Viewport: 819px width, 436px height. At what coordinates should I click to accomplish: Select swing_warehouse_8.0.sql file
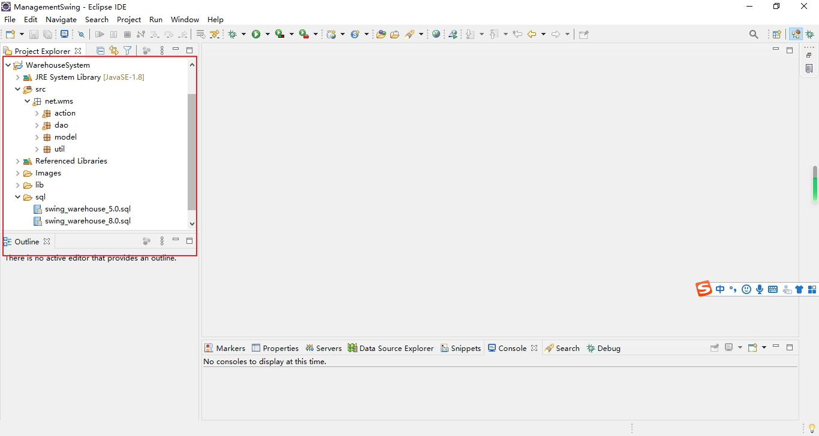pyautogui.click(x=88, y=221)
